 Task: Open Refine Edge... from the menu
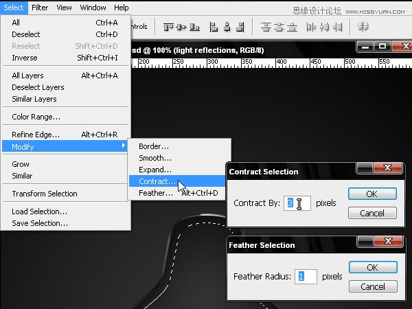(x=65, y=135)
